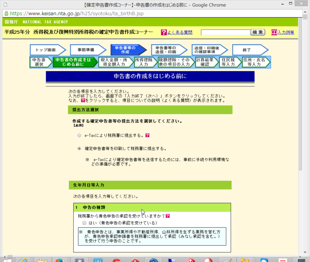Select the 確定申告書等を印刷して税務署に提出する radio button
This screenshot has width=310, height=262.
[x=79, y=149]
